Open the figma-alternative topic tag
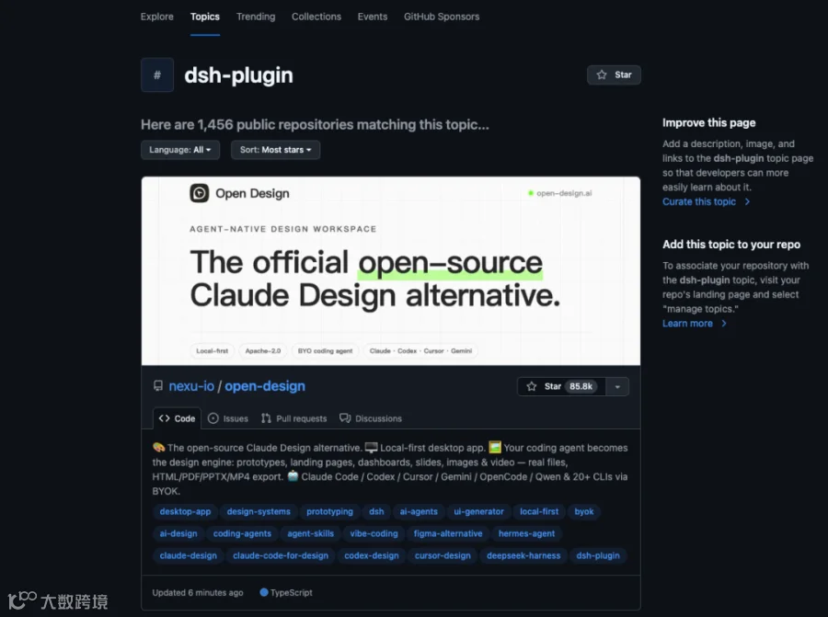 pyautogui.click(x=448, y=533)
